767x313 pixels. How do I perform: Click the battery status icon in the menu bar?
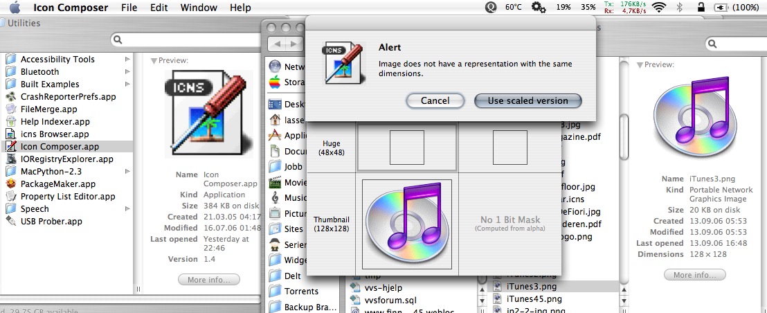pyautogui.click(x=721, y=8)
